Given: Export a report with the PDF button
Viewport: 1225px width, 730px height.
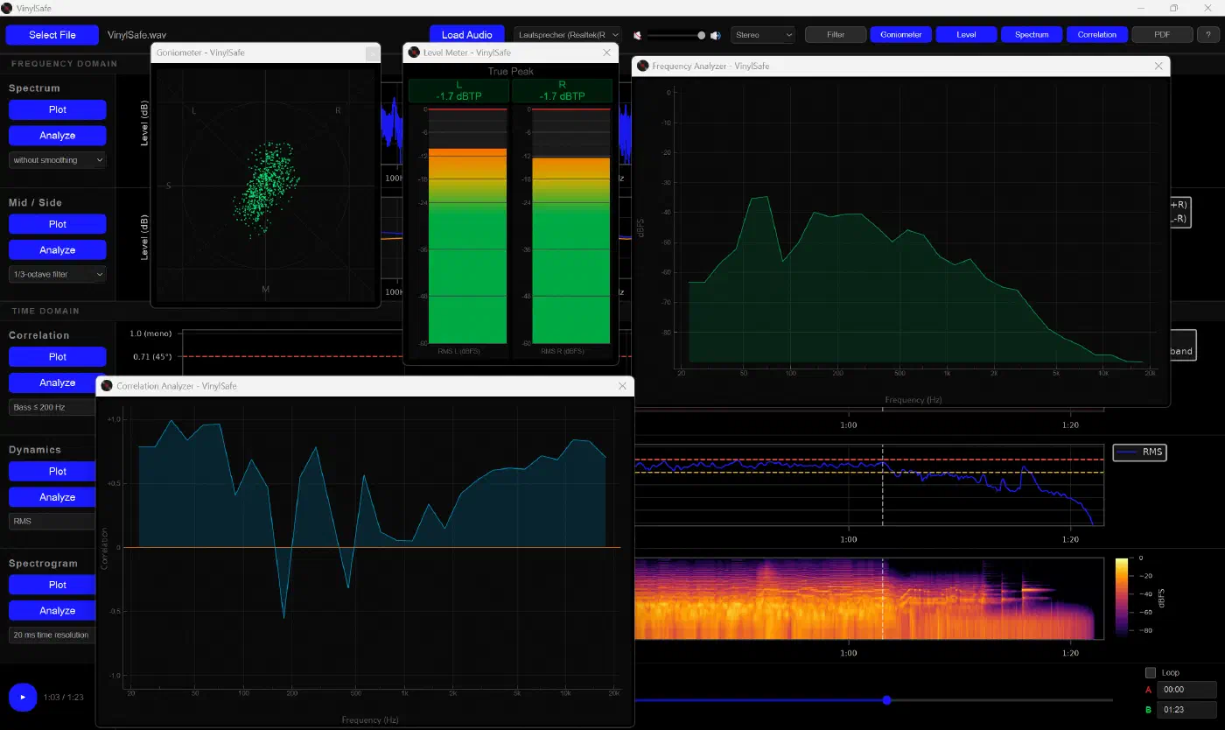Looking at the screenshot, I should 1162,35.
